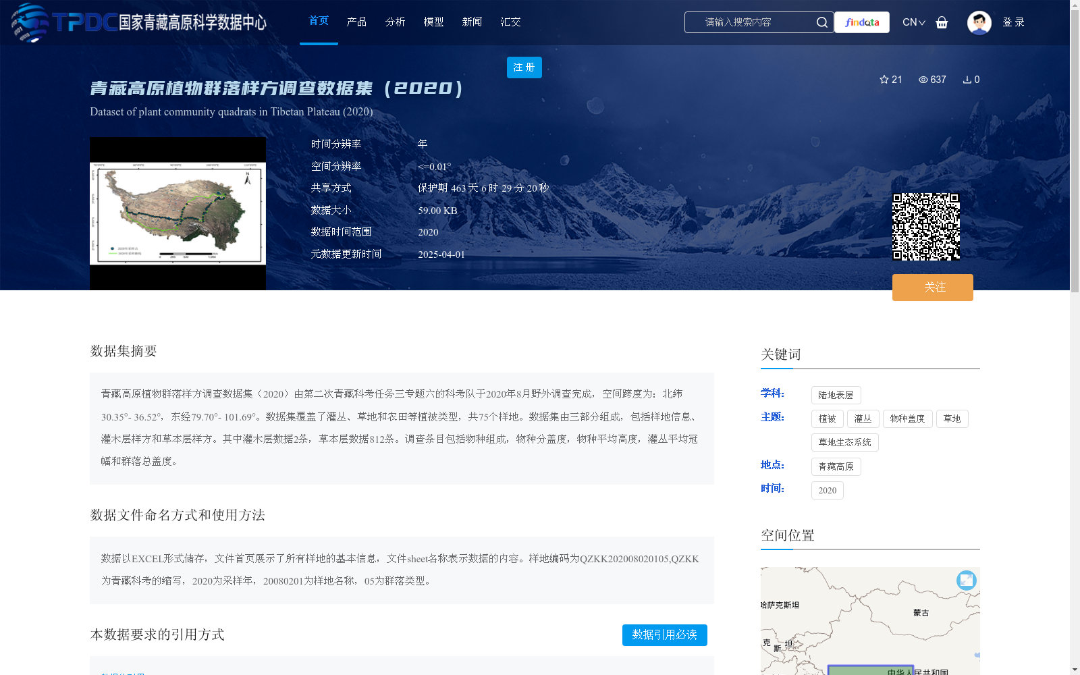The image size is (1080, 675).
Task: Click the vertical page scrollbar
Action: 1075,151
